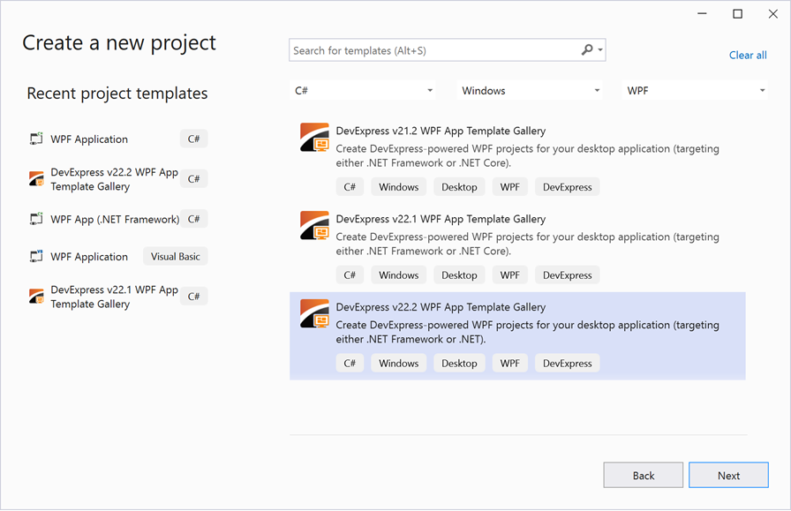Select recent DevExpress v22.2 WPF App Template Gallery name
Screen dimensions: 791x511
(x=115, y=179)
